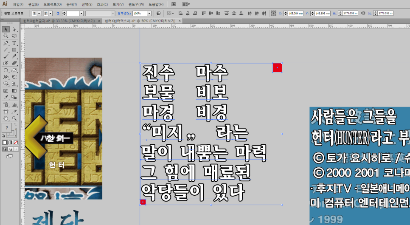Choose the Hand tool
Image resolution: width=410 pixels, height=225 pixels.
coord(6,118)
